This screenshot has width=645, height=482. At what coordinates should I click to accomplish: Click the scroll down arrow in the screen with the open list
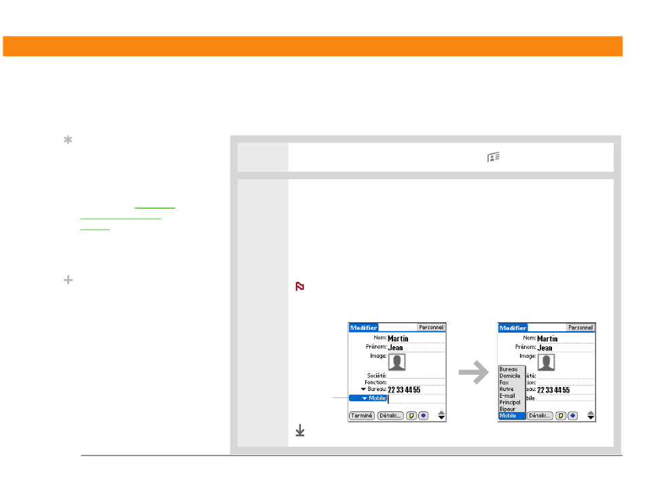[591, 418]
